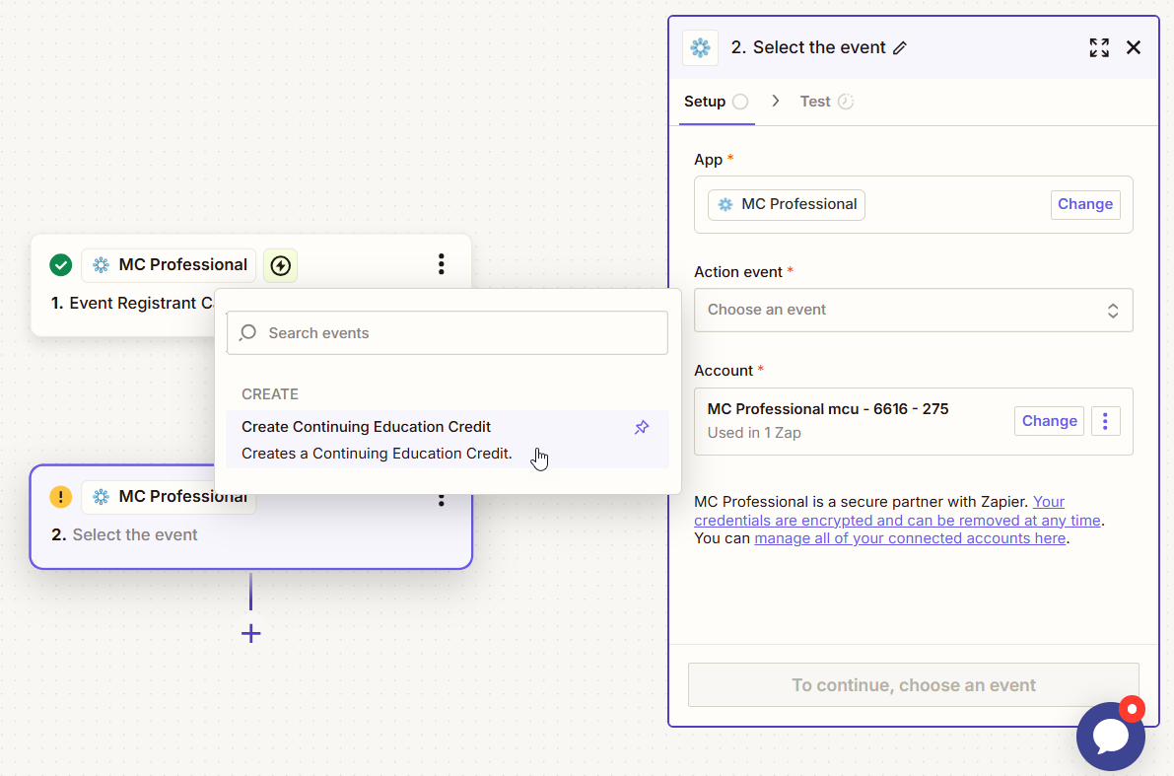Open step 2 three-dot options menu
Image resolution: width=1174 pixels, height=776 pixels.
pyautogui.click(x=441, y=500)
